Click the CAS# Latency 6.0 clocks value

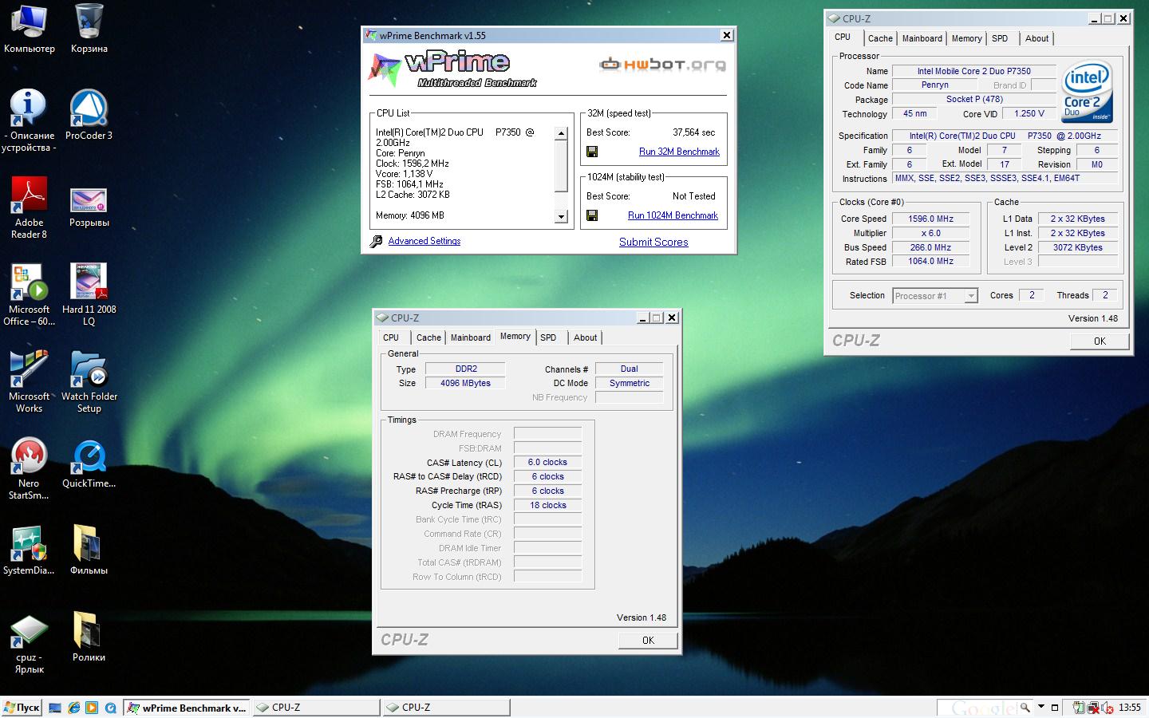point(547,462)
